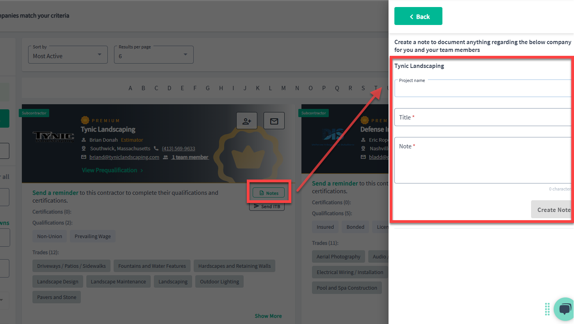Click the phone icon beside (413) 569-9633
The width and height of the screenshot is (574, 324).
tap(156, 148)
